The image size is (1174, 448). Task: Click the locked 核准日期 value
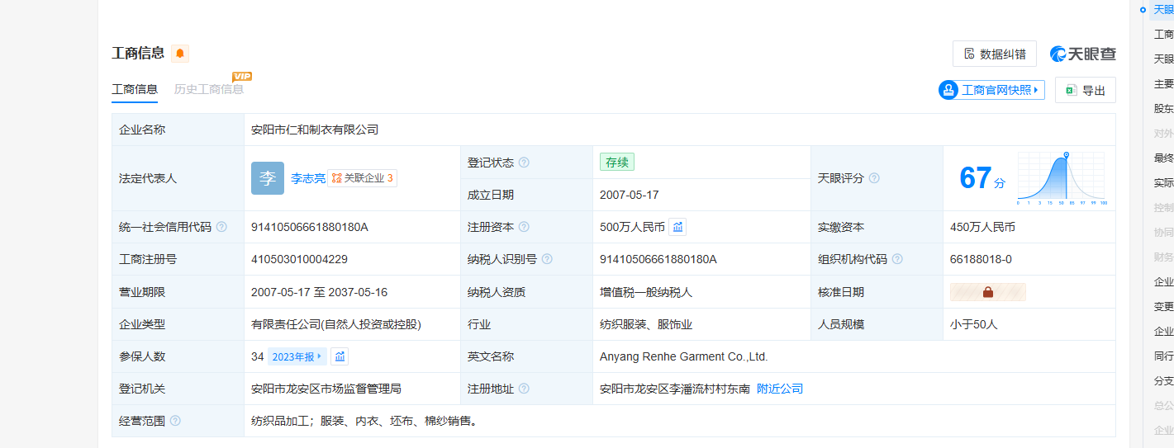(x=988, y=292)
